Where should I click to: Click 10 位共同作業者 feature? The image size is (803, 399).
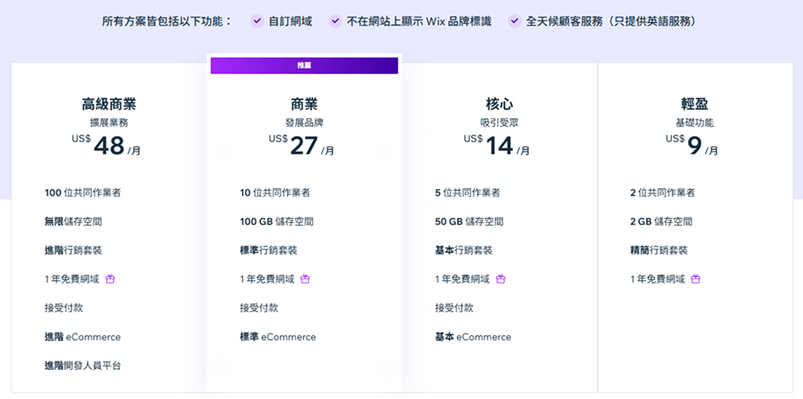(275, 193)
